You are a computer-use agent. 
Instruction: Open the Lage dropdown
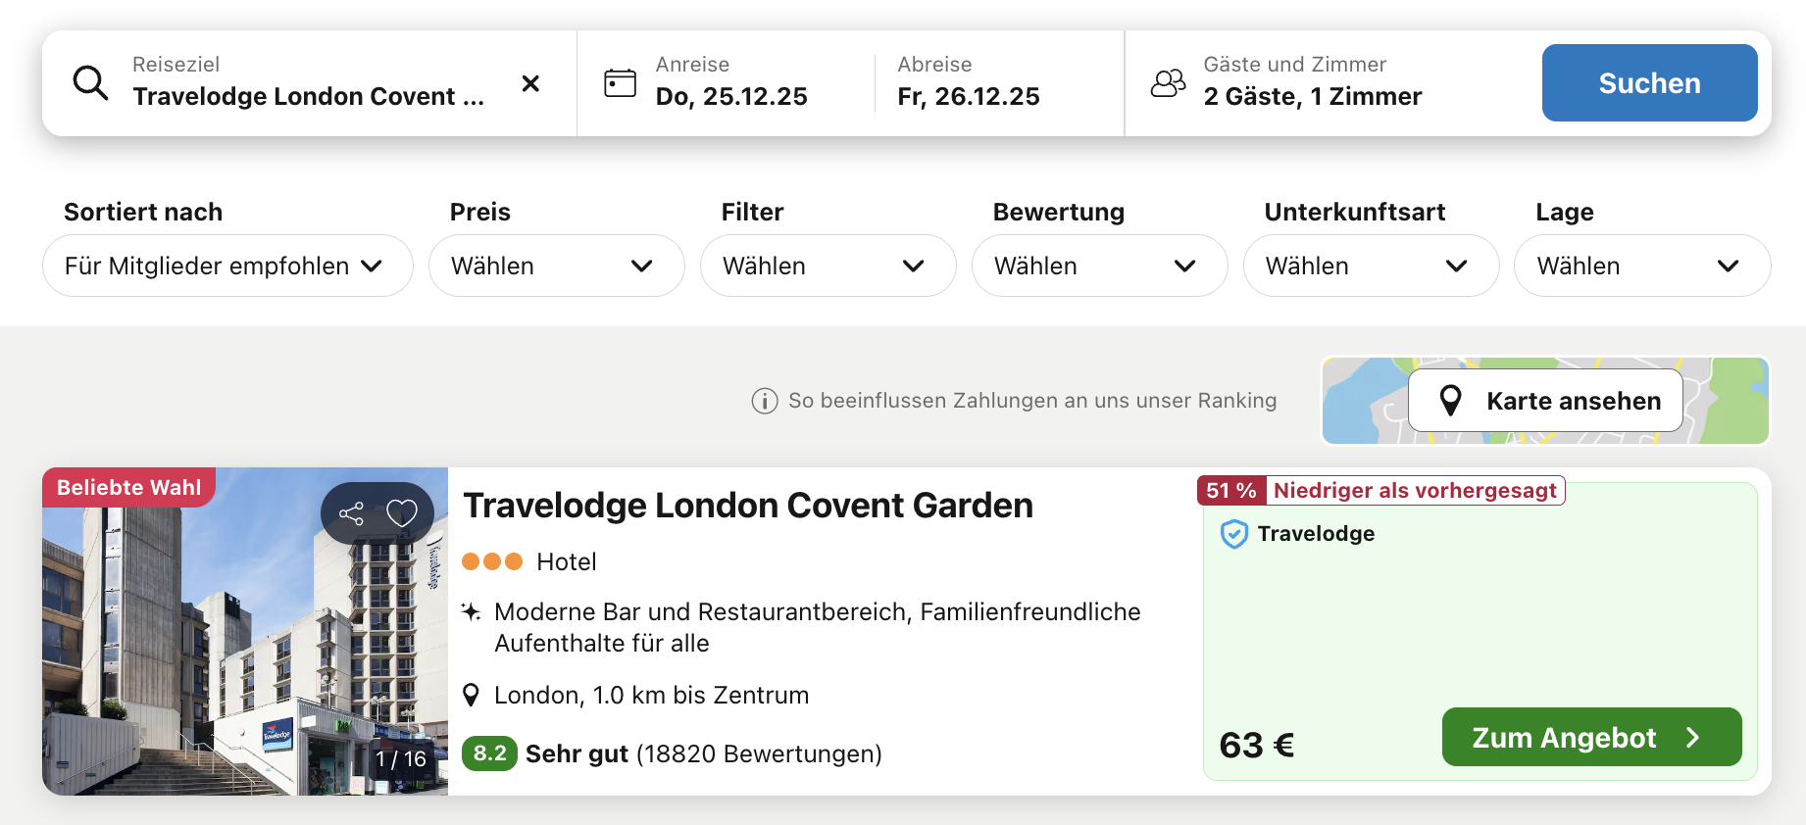1642,266
